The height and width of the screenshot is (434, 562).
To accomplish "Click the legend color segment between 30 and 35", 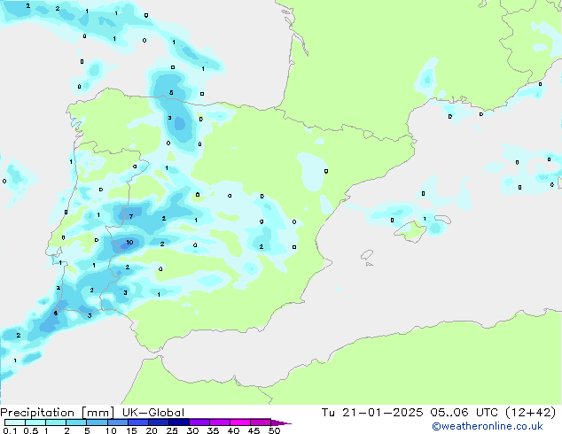I will [199, 422].
